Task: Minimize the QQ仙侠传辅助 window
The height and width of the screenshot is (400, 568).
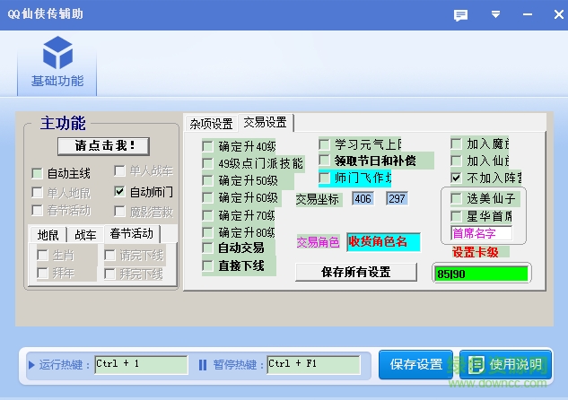Action: click(528, 14)
